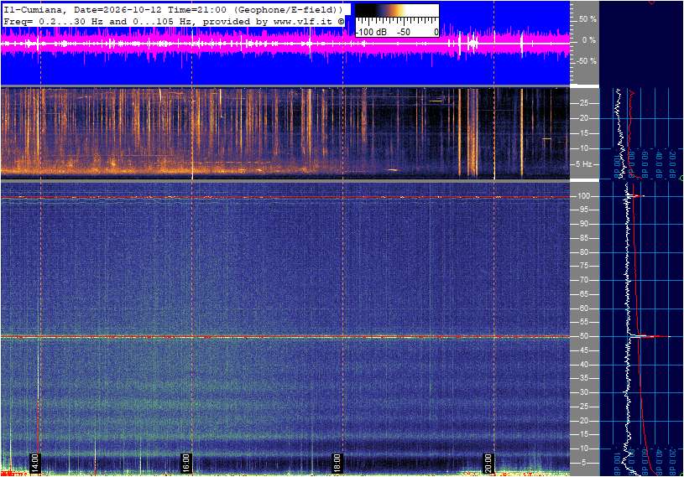The image size is (684, 477).
Task: Click the 40 Hz label on E-field axis
Action: click(x=584, y=365)
